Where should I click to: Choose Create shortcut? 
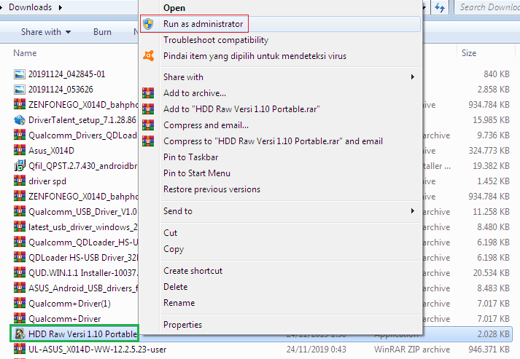pos(193,271)
